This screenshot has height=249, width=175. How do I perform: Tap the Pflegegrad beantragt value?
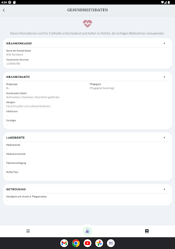click(x=102, y=88)
